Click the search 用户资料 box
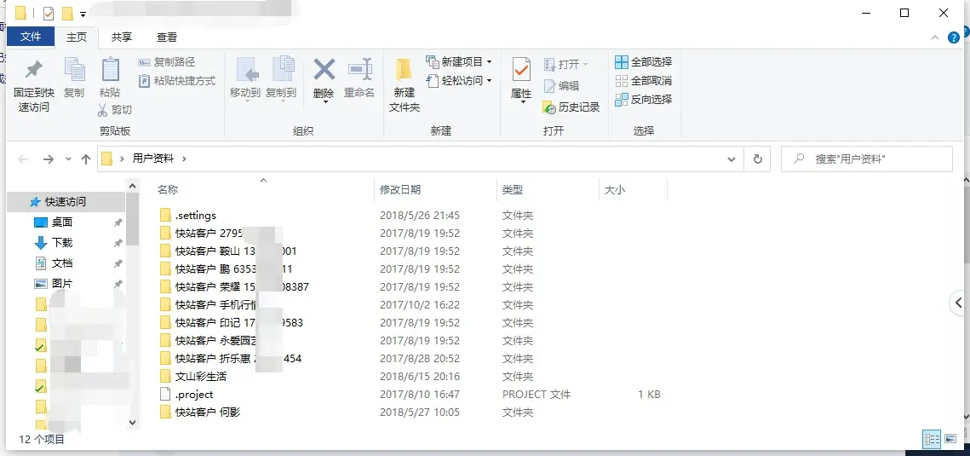 [x=866, y=159]
